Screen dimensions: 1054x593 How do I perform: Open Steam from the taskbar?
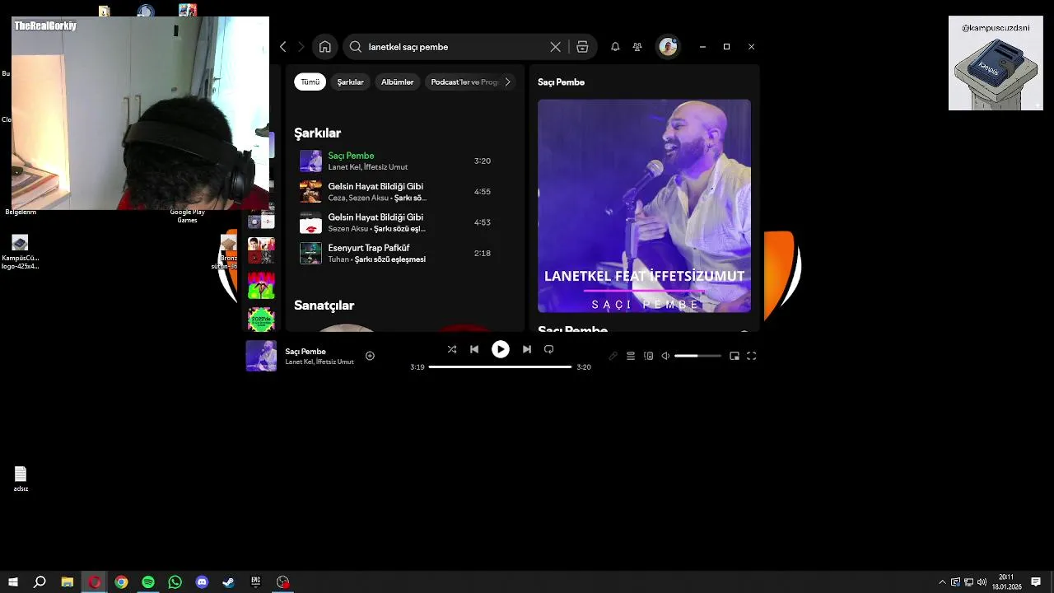[x=229, y=582]
